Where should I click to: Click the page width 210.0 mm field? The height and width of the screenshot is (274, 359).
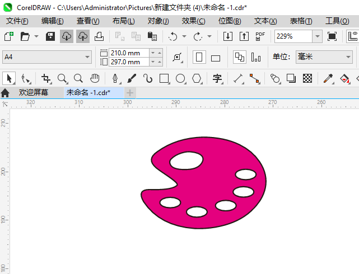tap(129, 53)
